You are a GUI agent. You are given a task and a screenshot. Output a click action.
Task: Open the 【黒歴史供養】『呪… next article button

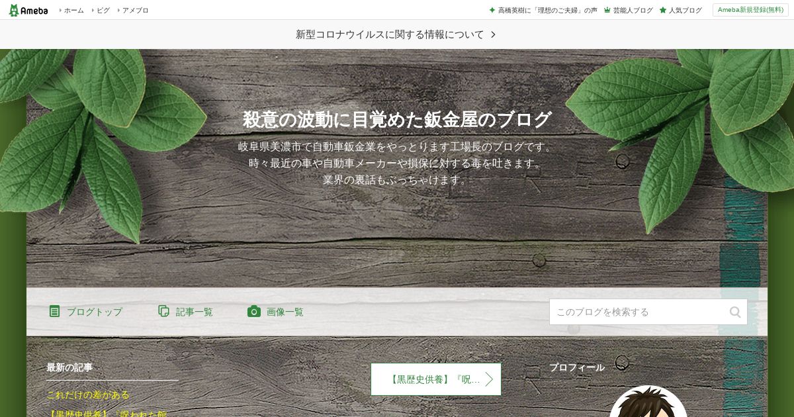click(435, 379)
